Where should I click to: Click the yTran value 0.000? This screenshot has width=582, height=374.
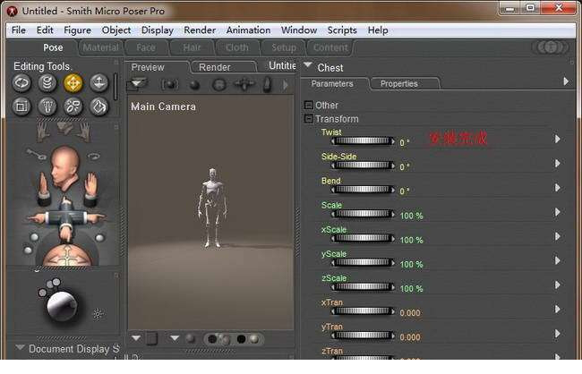tap(410, 337)
